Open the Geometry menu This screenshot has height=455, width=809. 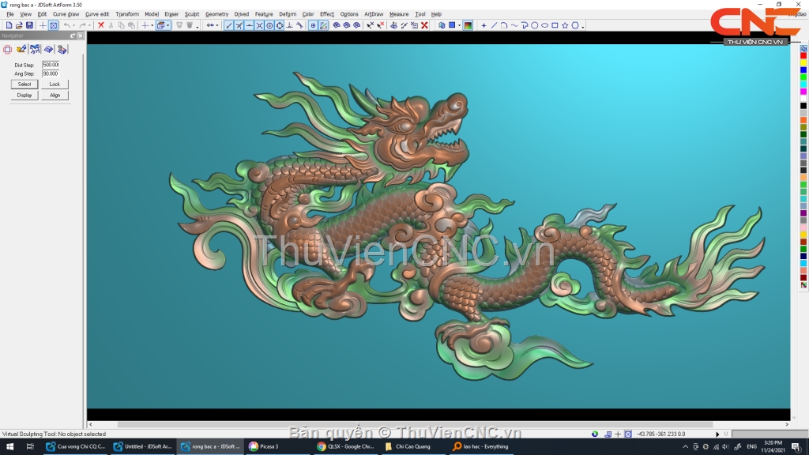tap(216, 14)
